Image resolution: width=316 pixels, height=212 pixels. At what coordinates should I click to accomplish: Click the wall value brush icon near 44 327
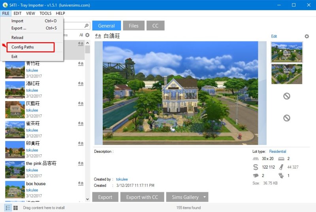(281, 167)
